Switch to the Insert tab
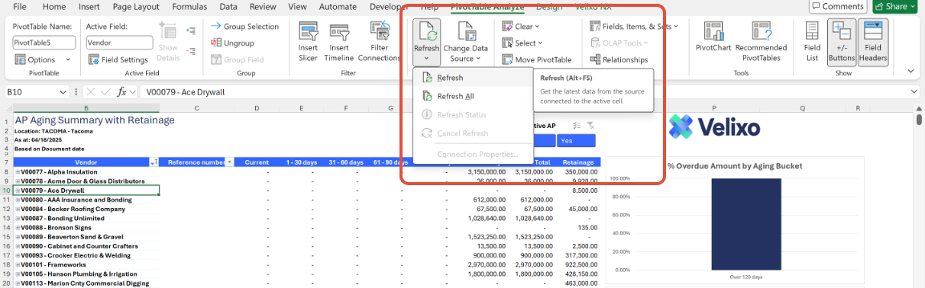This screenshot has height=288, width=925. pos(89,6)
